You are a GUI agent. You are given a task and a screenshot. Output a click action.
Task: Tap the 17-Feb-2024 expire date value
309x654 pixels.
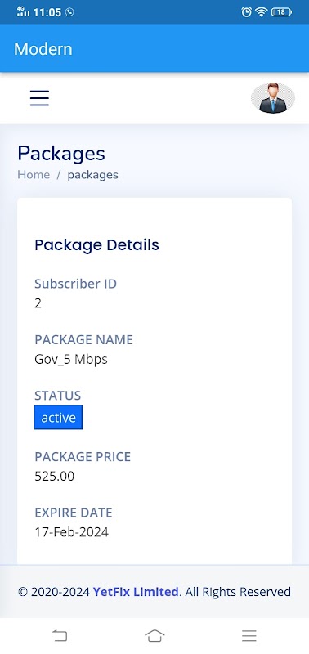coord(71,532)
